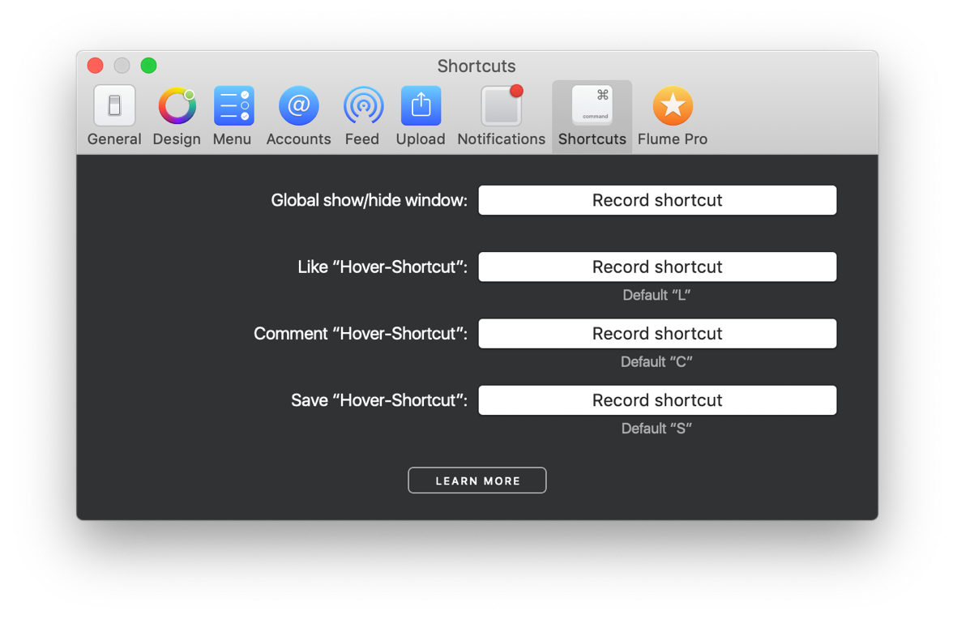Click the Global show/hide window shortcut recorder
The width and height of the screenshot is (953, 619).
657,200
